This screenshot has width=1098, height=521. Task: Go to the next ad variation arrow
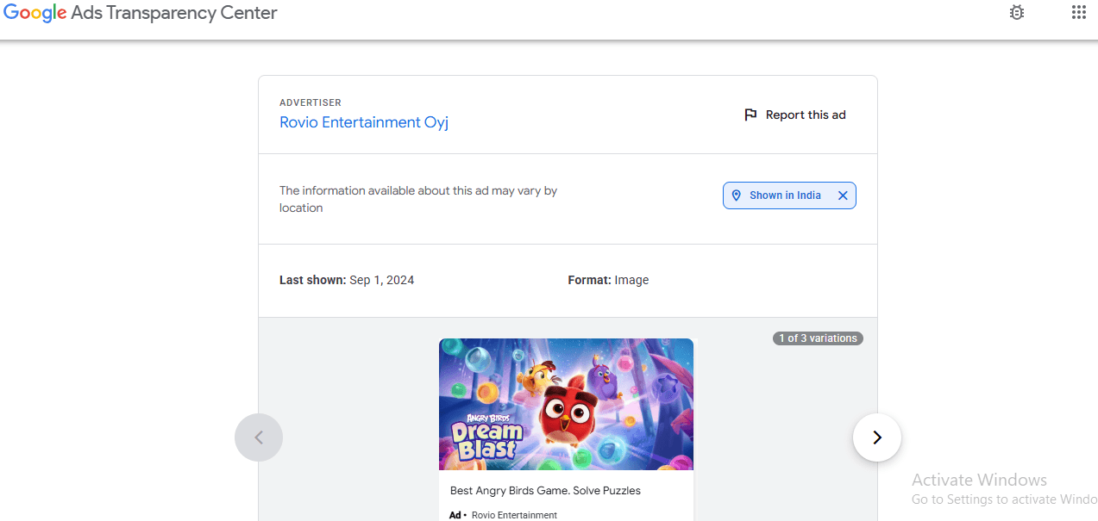pyautogui.click(x=877, y=437)
